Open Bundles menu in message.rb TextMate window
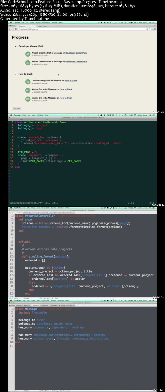The image size is (165, 392). [x=54, y=300]
